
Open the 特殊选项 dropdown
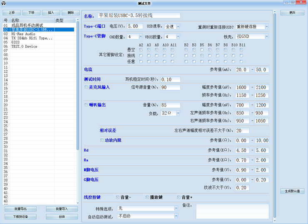pyautogui.click(x=176, y=208)
